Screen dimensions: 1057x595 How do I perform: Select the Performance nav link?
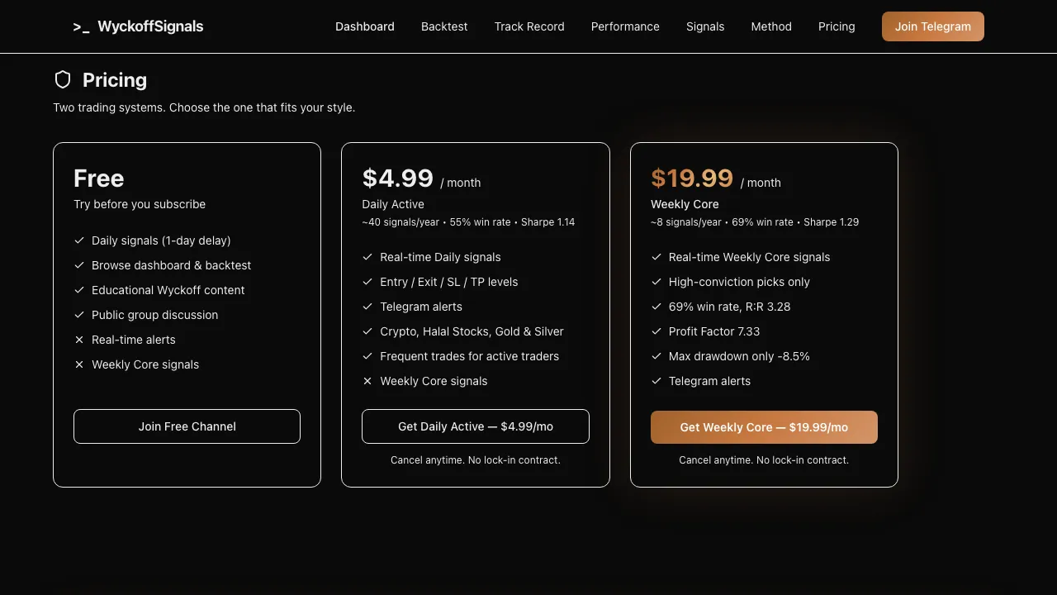[625, 26]
